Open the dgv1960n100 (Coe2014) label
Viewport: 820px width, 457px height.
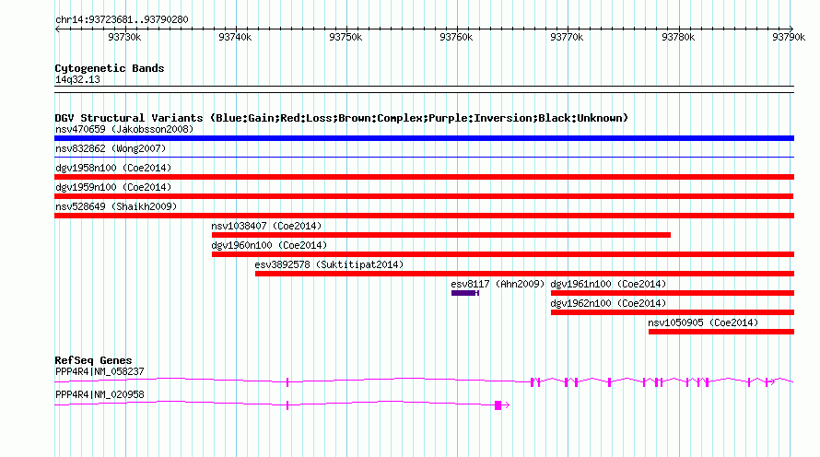pos(269,245)
